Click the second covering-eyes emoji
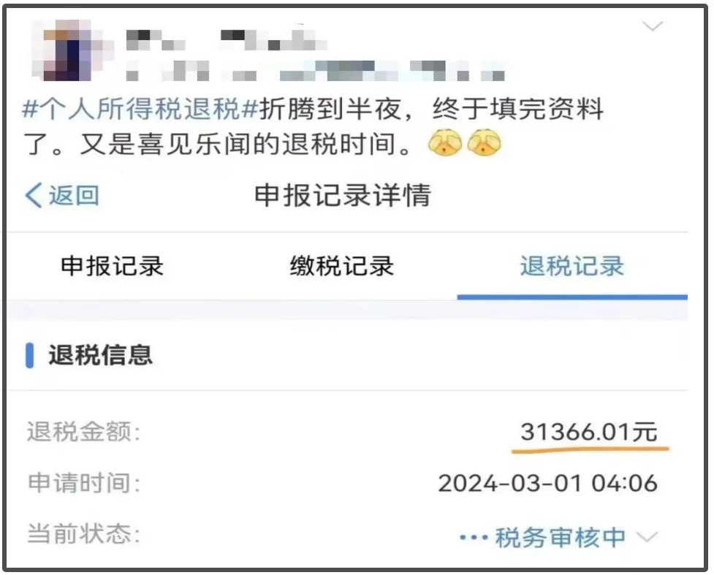The width and height of the screenshot is (714, 575). tap(484, 142)
